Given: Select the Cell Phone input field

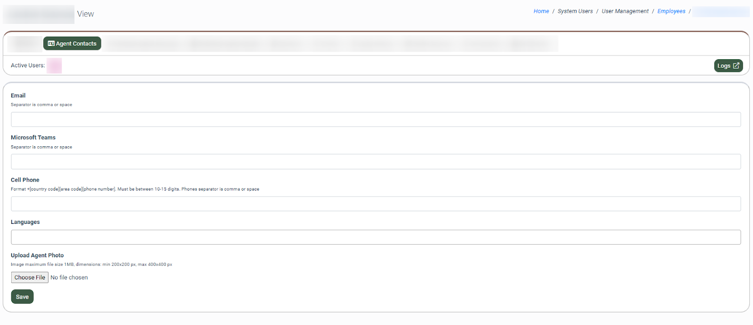Looking at the screenshot, I should tap(376, 204).
